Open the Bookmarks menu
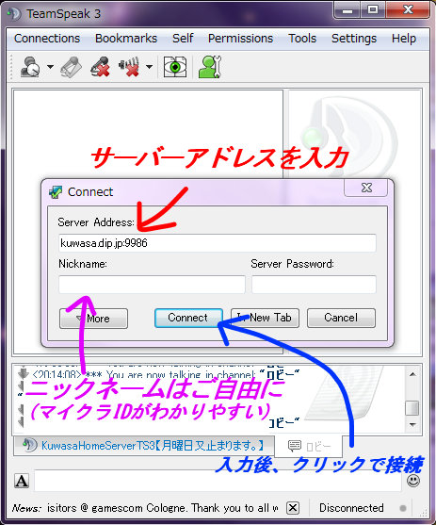 (126, 39)
